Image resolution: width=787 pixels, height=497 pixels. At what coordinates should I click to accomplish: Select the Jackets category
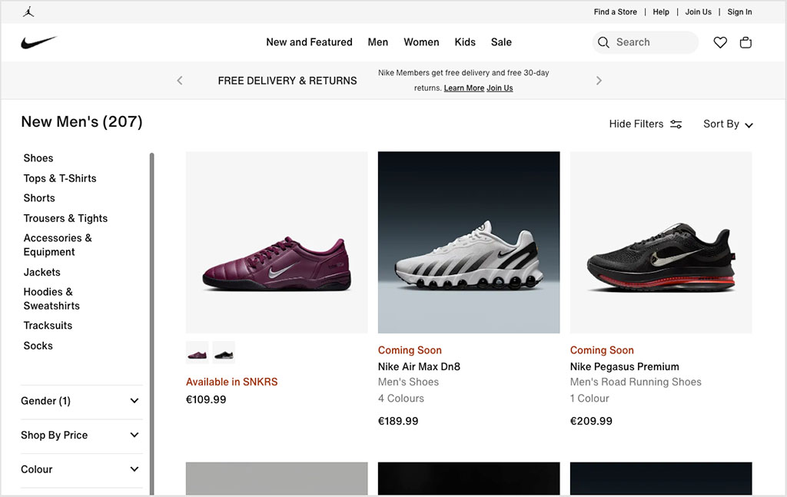pyautogui.click(x=42, y=272)
